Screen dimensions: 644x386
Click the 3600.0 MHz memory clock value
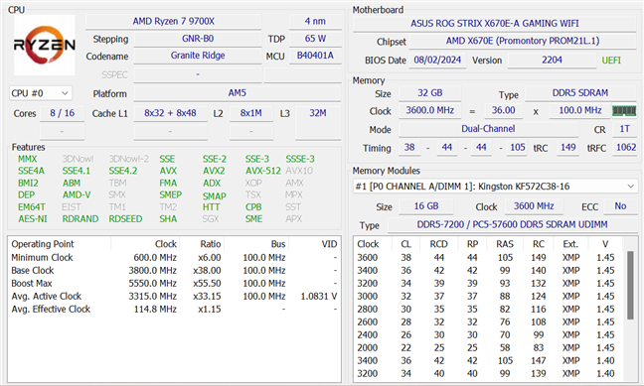(x=430, y=111)
